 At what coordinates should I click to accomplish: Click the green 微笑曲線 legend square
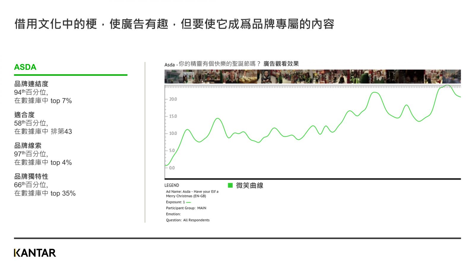point(230,185)
